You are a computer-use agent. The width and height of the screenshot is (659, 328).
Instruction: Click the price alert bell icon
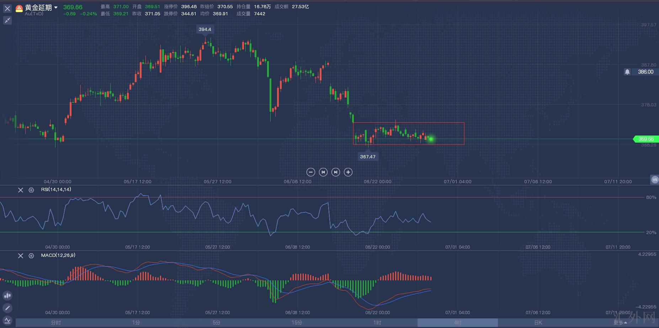pyautogui.click(x=627, y=72)
